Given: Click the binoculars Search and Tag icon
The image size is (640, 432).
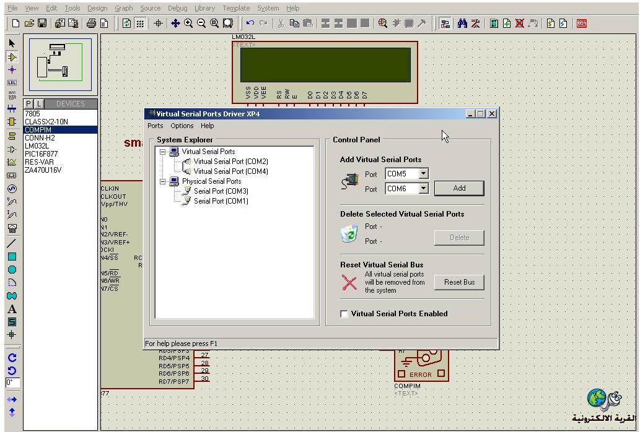Looking at the screenshot, I should click(x=462, y=24).
